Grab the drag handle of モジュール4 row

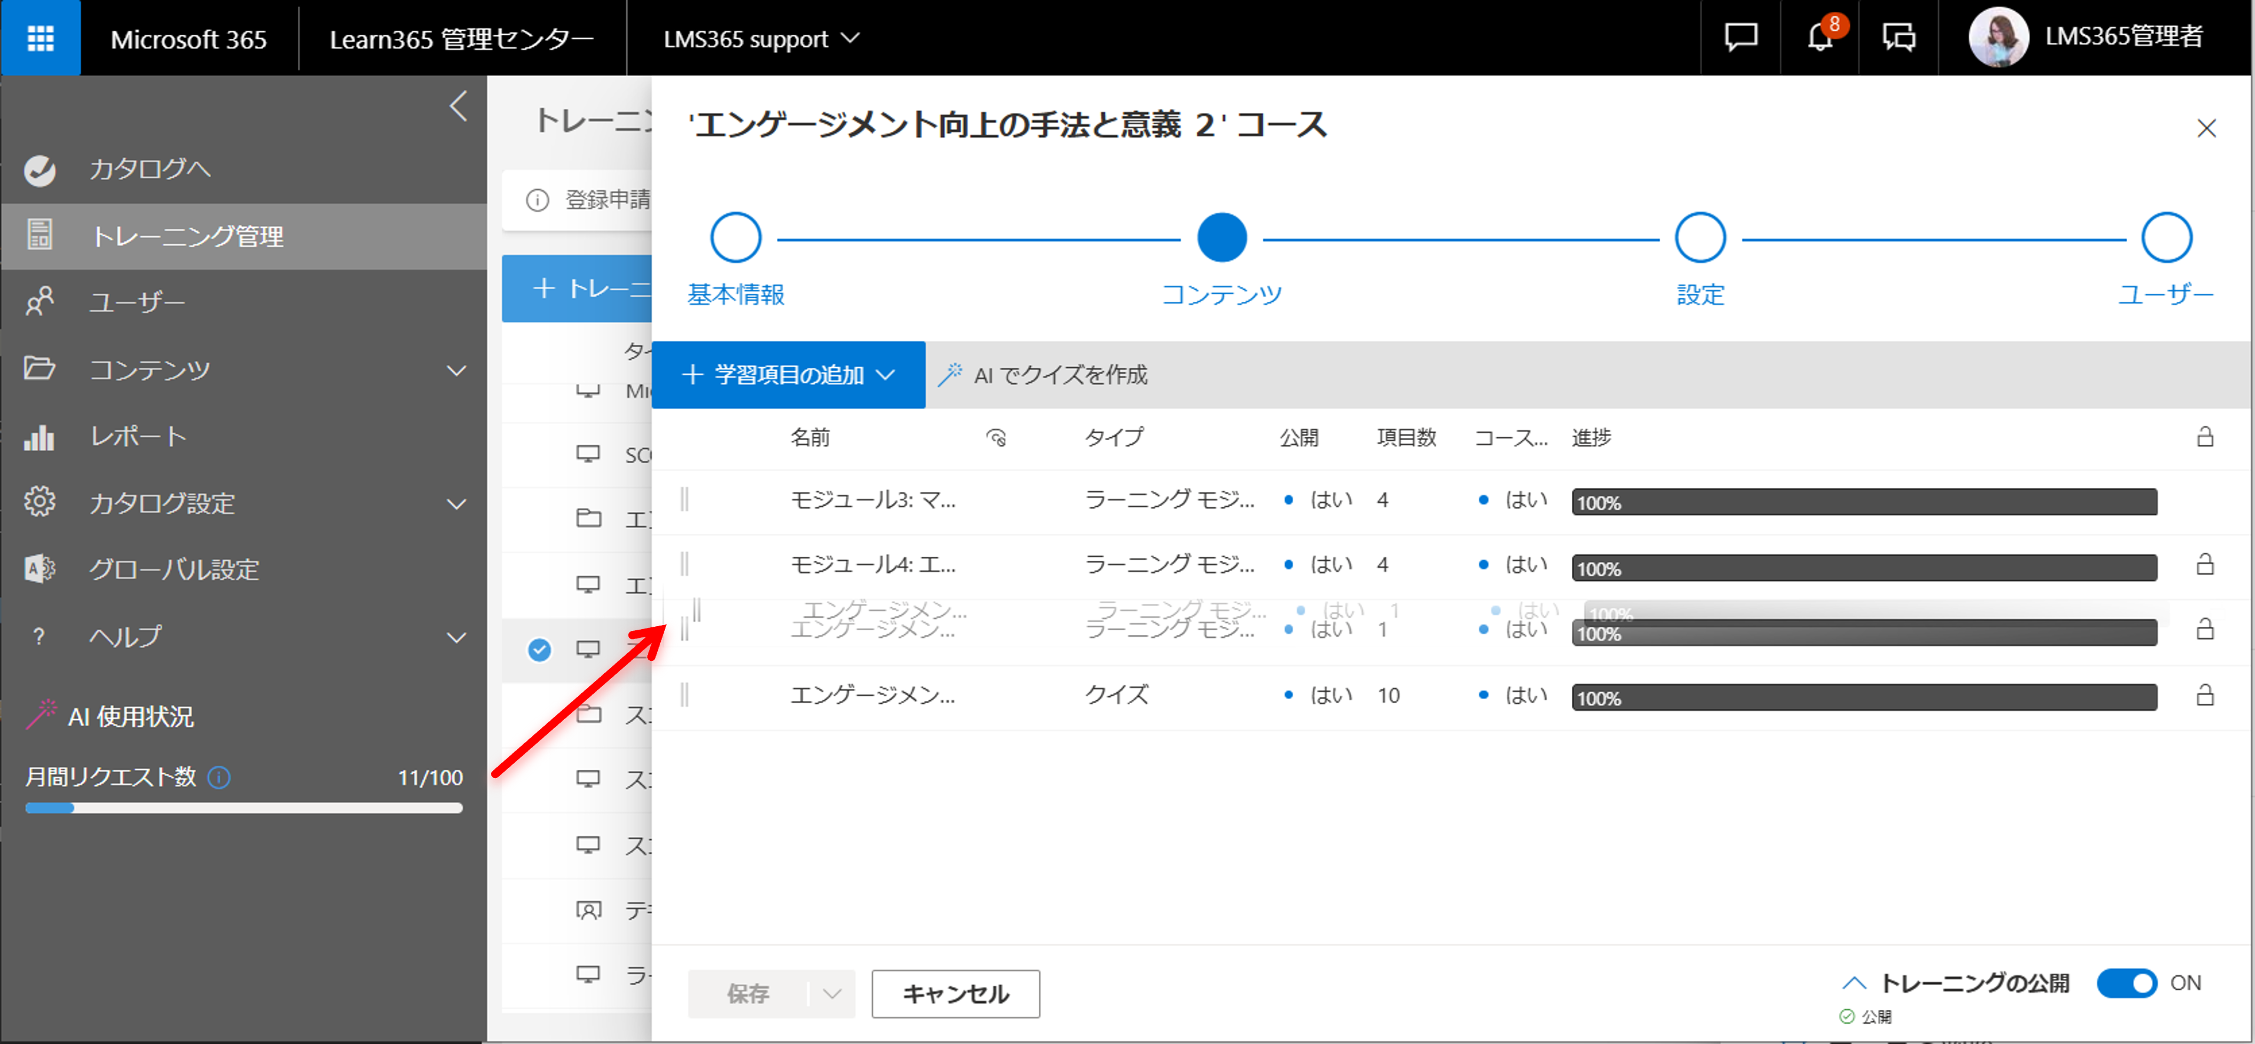point(684,564)
